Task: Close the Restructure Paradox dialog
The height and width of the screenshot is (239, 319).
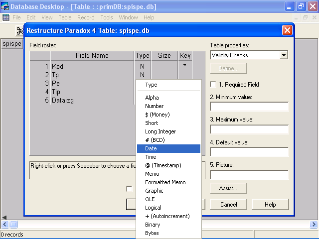Action: 287,30
